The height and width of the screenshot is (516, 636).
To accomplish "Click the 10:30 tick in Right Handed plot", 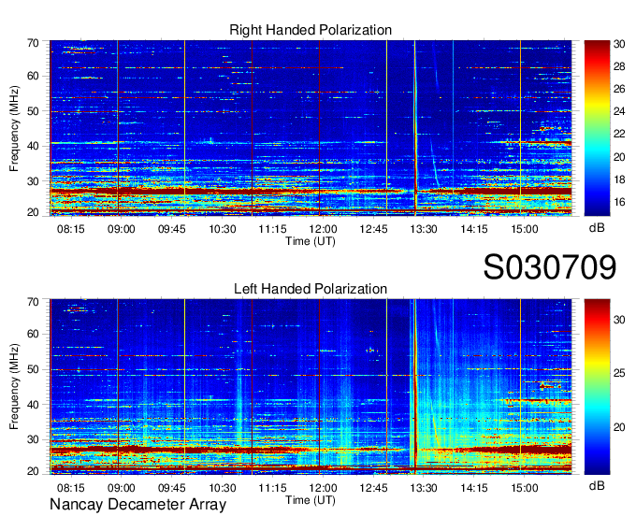I will pos(223,229).
